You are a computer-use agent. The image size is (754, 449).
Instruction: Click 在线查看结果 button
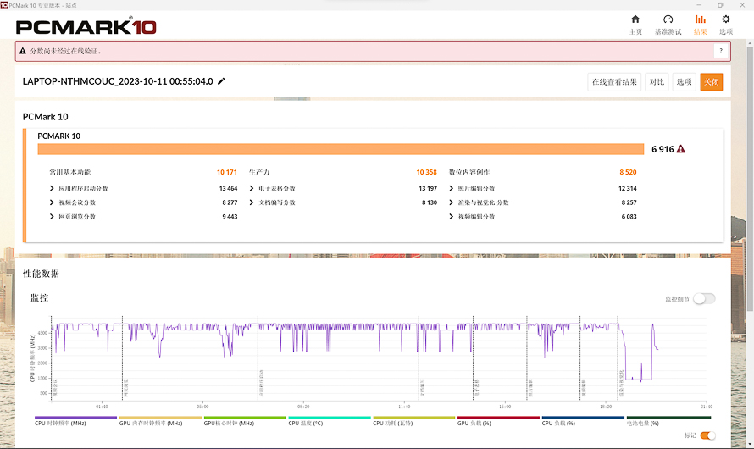click(x=614, y=81)
